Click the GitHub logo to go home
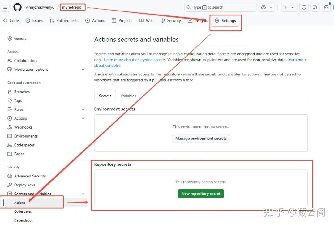This screenshot has height=226, width=334. coord(17,7)
